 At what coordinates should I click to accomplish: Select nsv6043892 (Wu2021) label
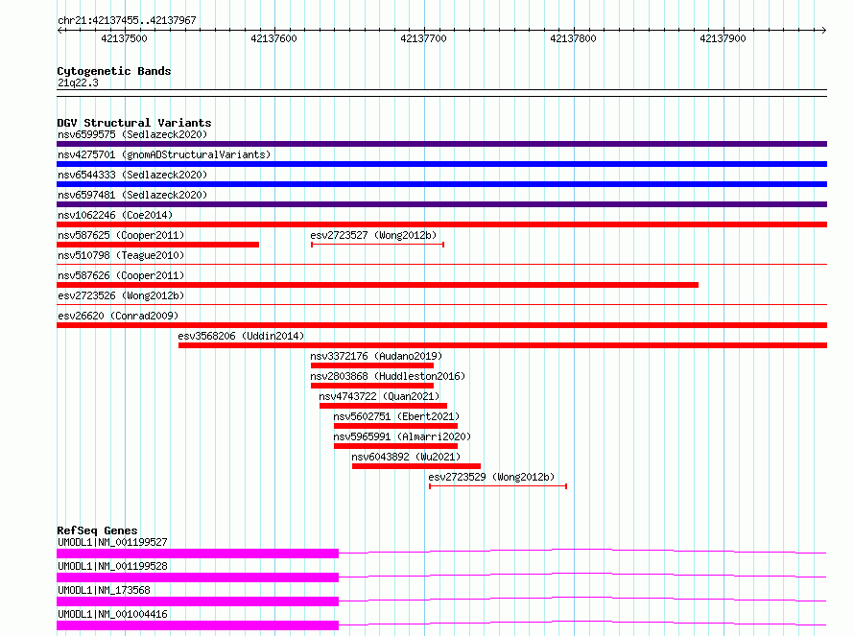406,457
